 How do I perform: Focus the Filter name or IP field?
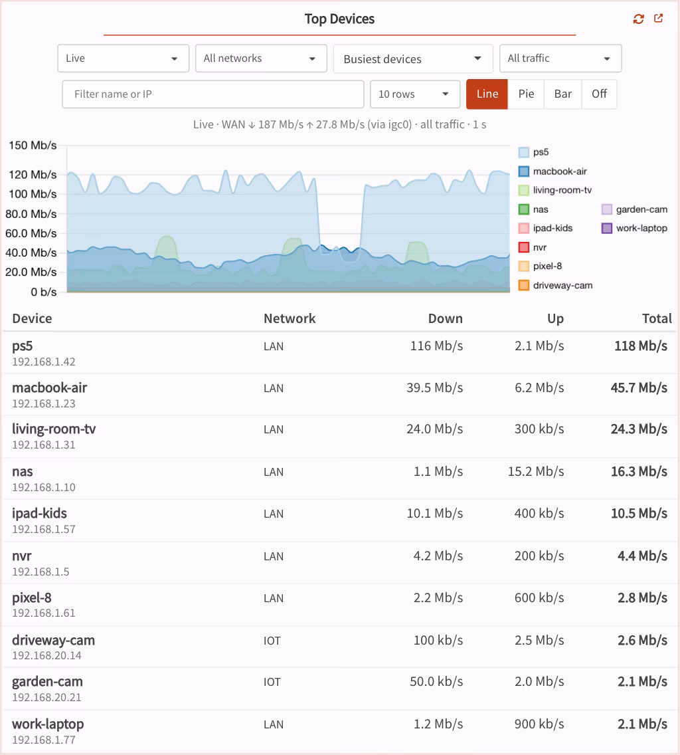[x=212, y=94]
